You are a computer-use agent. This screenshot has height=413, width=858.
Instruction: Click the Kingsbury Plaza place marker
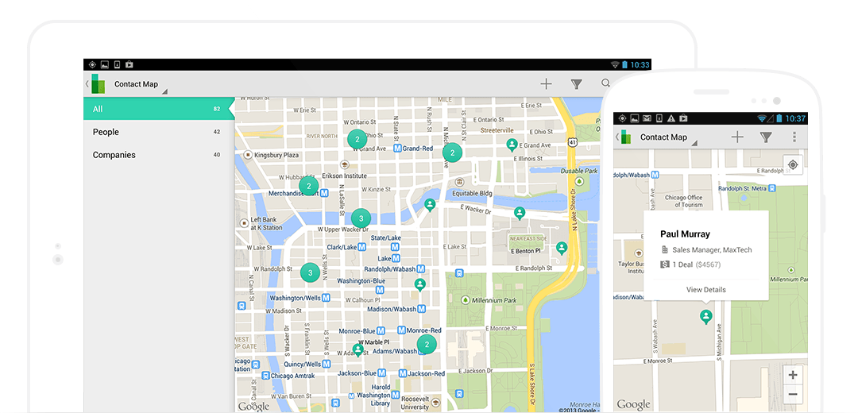248,155
